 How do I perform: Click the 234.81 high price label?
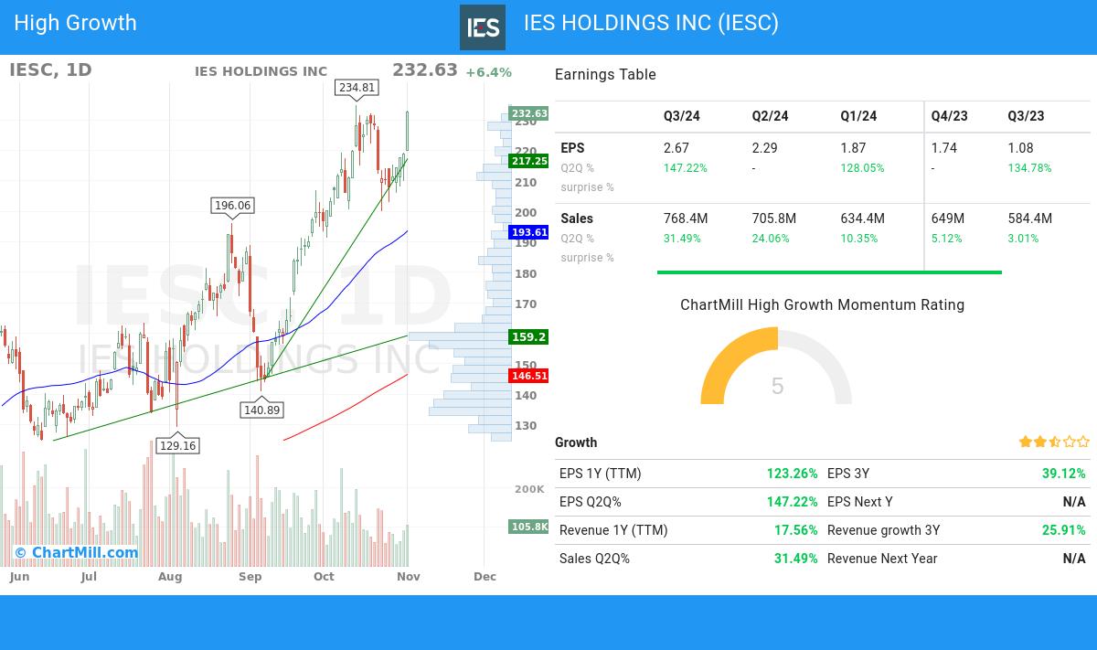[x=357, y=88]
